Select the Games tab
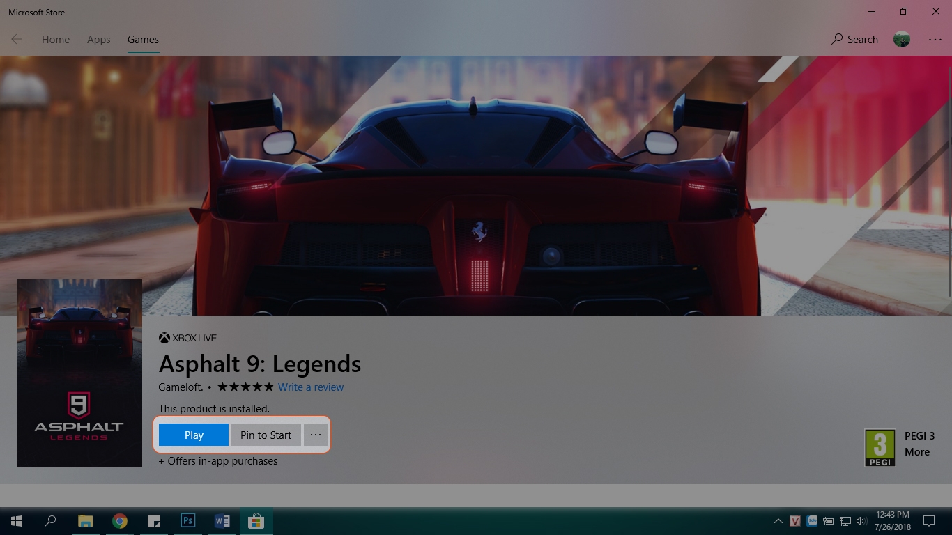The width and height of the screenshot is (952, 535). tap(143, 40)
